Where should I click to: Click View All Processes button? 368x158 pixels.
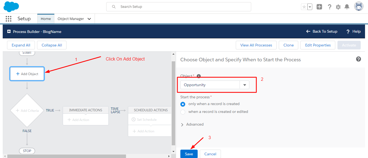256,45
